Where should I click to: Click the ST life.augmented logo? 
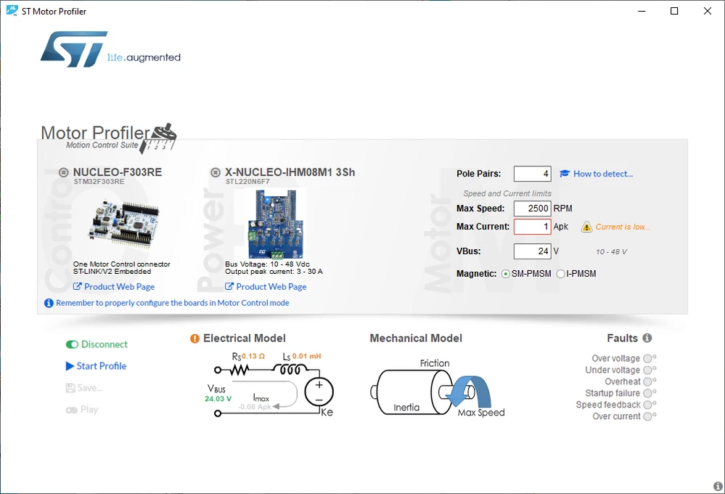[x=110, y=49]
